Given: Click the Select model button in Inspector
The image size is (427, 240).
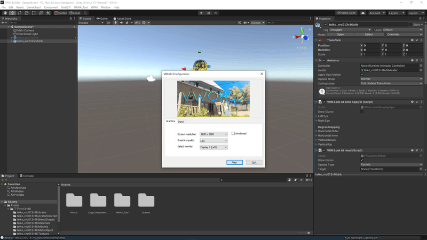Looking at the screenshot, I should pyautogui.click(x=369, y=34).
